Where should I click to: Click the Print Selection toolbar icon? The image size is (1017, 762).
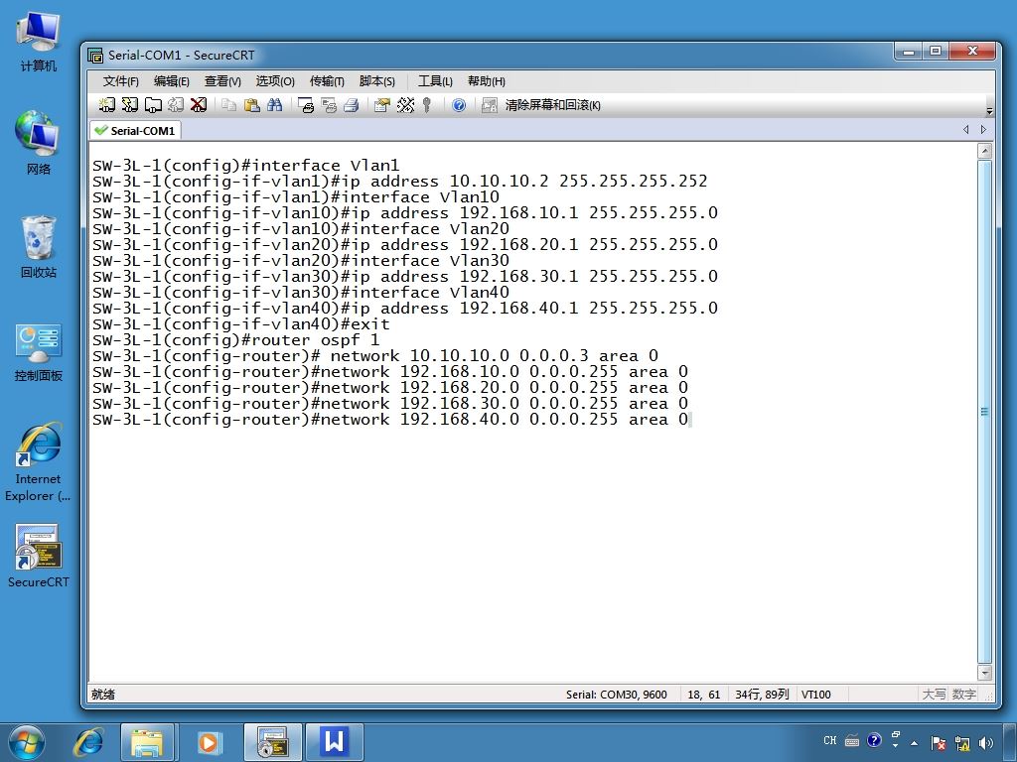(329, 105)
